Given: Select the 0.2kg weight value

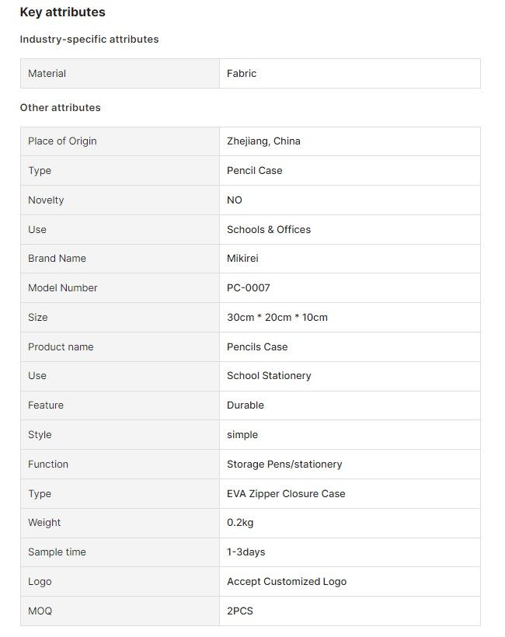Looking at the screenshot, I should tap(240, 523).
